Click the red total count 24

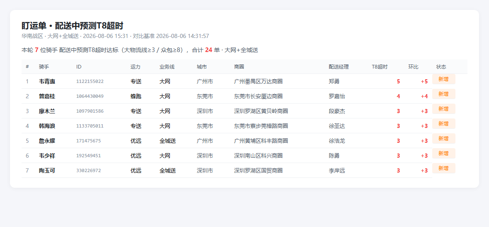click(x=208, y=50)
